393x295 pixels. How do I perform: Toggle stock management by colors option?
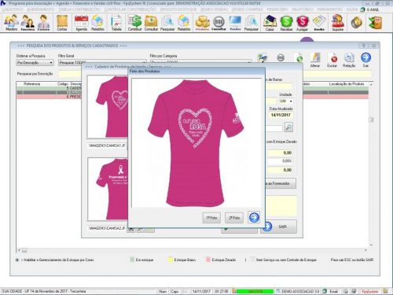[x=17, y=260]
